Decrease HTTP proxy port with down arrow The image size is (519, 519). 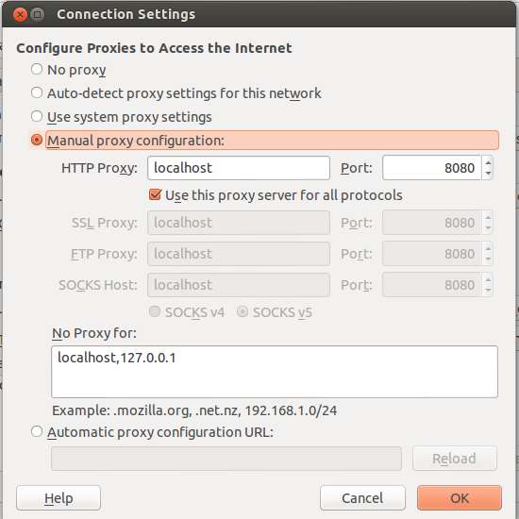coord(488,174)
